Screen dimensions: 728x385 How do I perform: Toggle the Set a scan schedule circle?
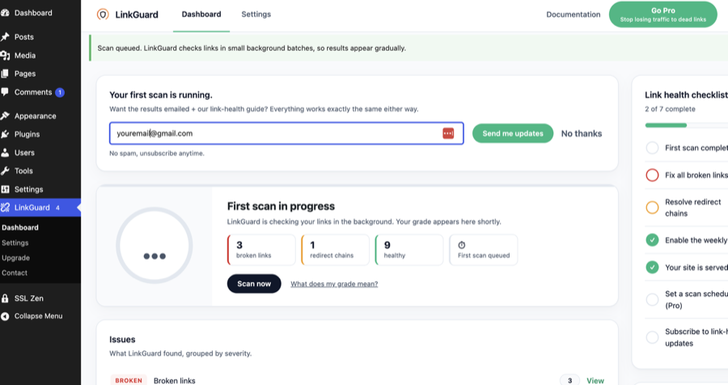[x=652, y=299]
